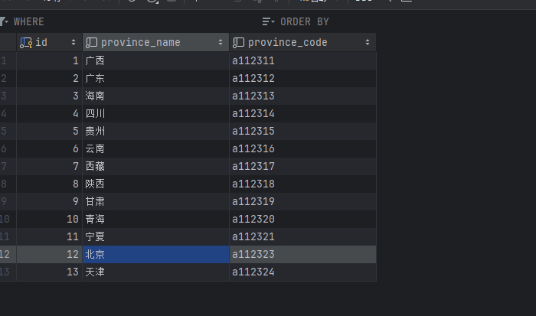The width and height of the screenshot is (536, 316).
Task: Toggle sort arrows on province_code column
Action: tap(368, 43)
